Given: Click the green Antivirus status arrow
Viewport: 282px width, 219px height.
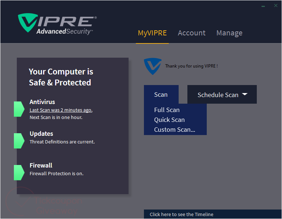Looking at the screenshot, I should tap(19, 109).
